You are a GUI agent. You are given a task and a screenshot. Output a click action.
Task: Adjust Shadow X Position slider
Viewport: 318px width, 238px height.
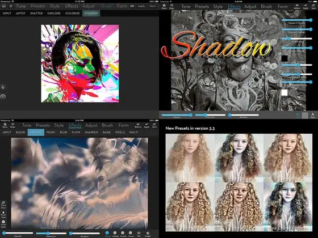click(297, 20)
